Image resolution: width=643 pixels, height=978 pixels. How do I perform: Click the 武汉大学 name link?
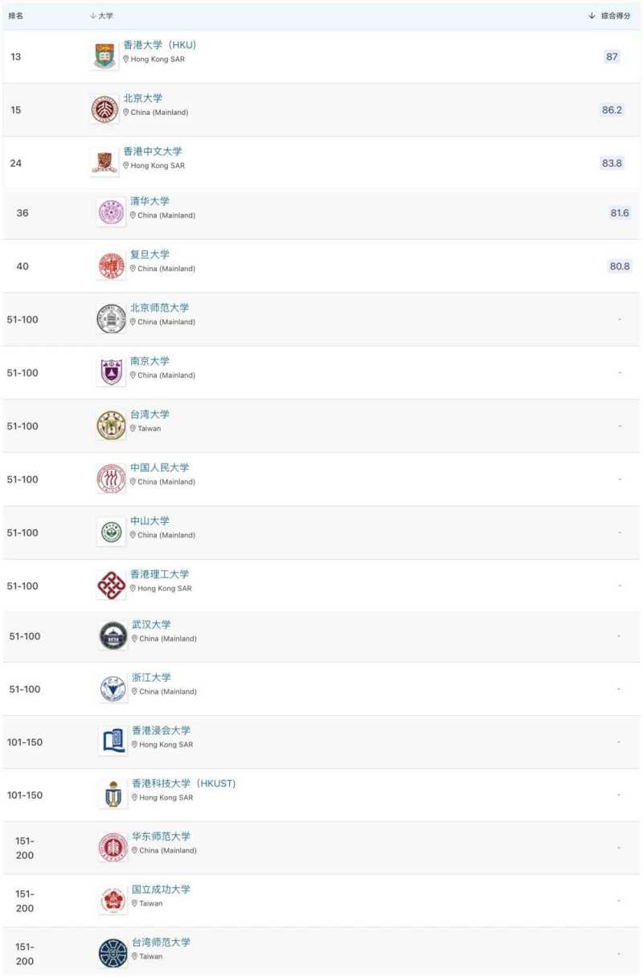pyautogui.click(x=151, y=625)
